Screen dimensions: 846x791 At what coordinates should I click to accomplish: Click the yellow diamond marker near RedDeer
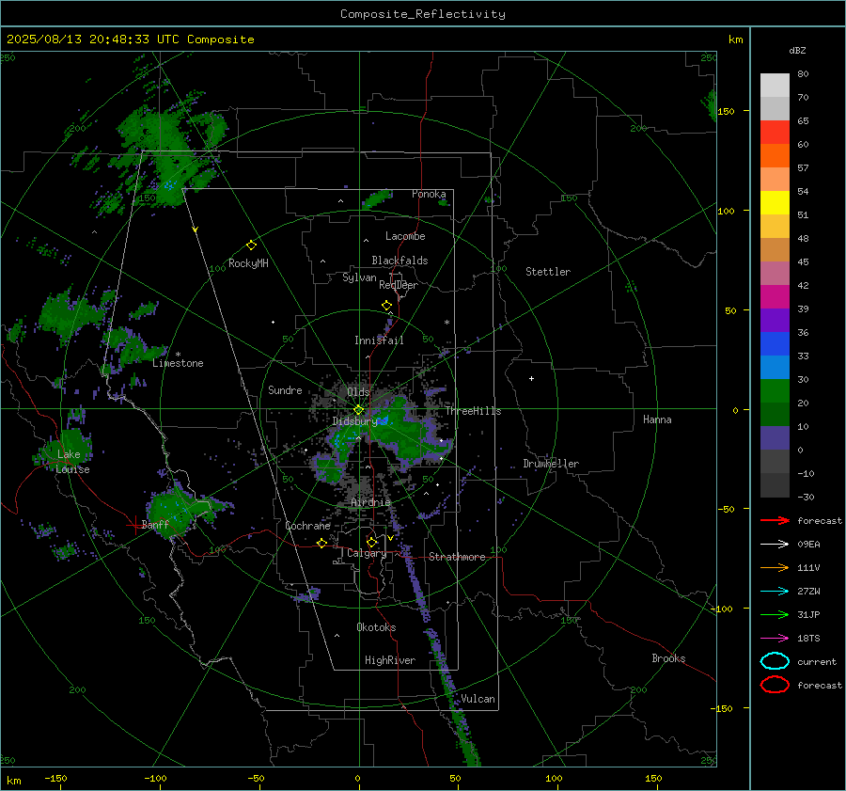click(386, 306)
